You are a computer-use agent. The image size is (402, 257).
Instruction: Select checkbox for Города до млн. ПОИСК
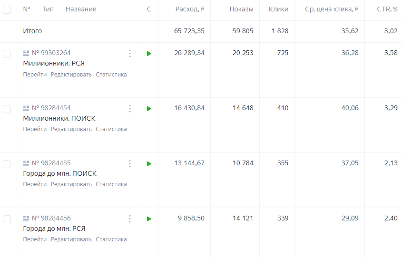point(7,164)
